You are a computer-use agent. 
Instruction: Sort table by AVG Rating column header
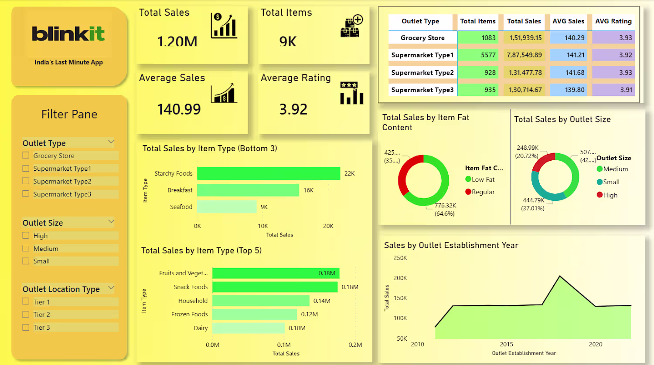(x=613, y=21)
